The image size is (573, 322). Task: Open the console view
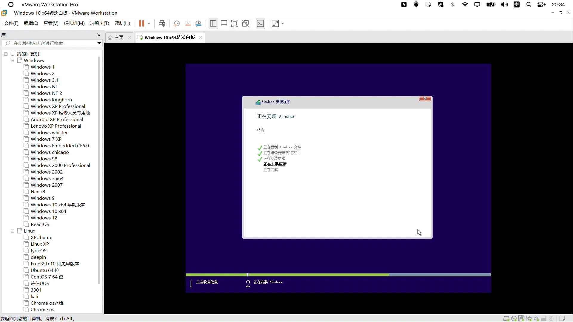tap(260, 24)
